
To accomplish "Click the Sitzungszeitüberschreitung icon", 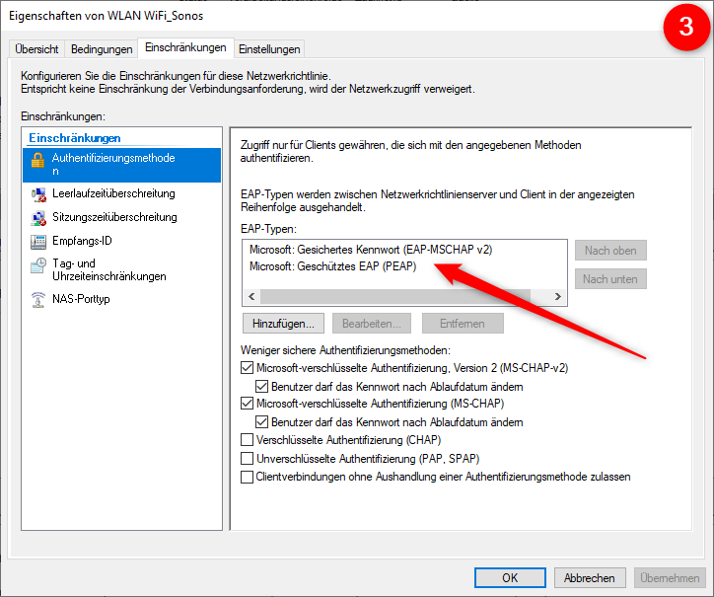I will 38,218.
